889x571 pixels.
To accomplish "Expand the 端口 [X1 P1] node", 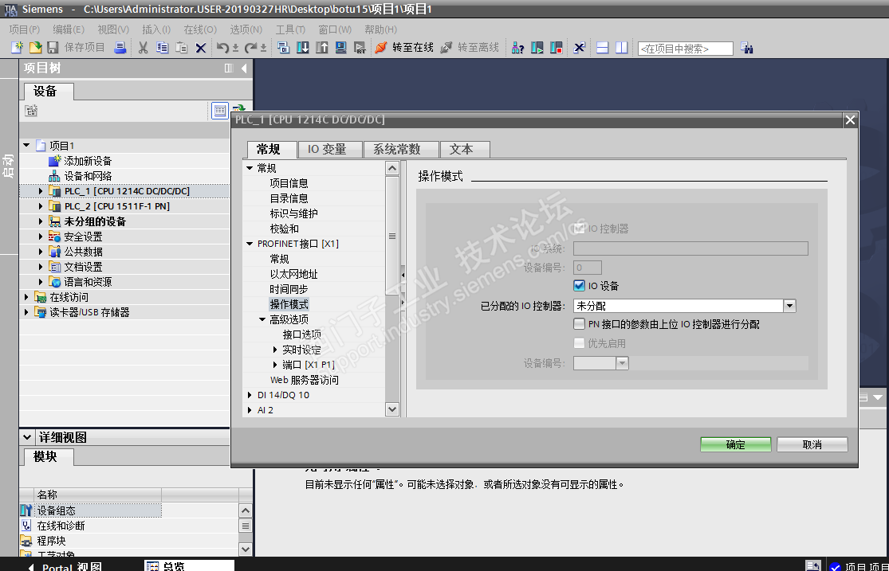I will pyautogui.click(x=275, y=365).
